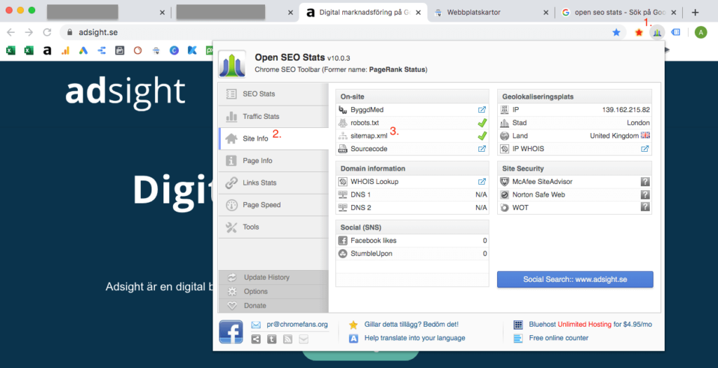
Task: Click the Donate item
Action: click(x=273, y=305)
